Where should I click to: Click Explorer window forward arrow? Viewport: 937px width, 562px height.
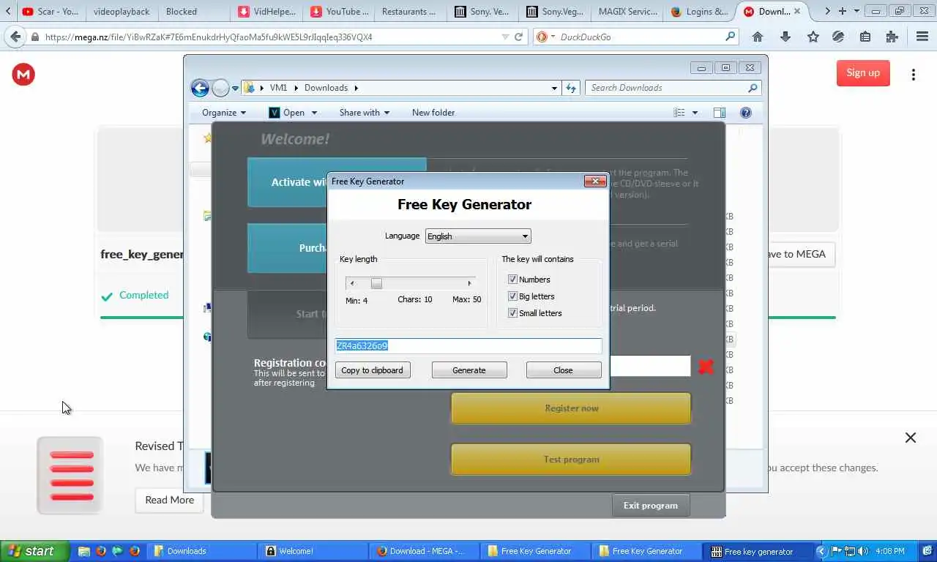(220, 88)
